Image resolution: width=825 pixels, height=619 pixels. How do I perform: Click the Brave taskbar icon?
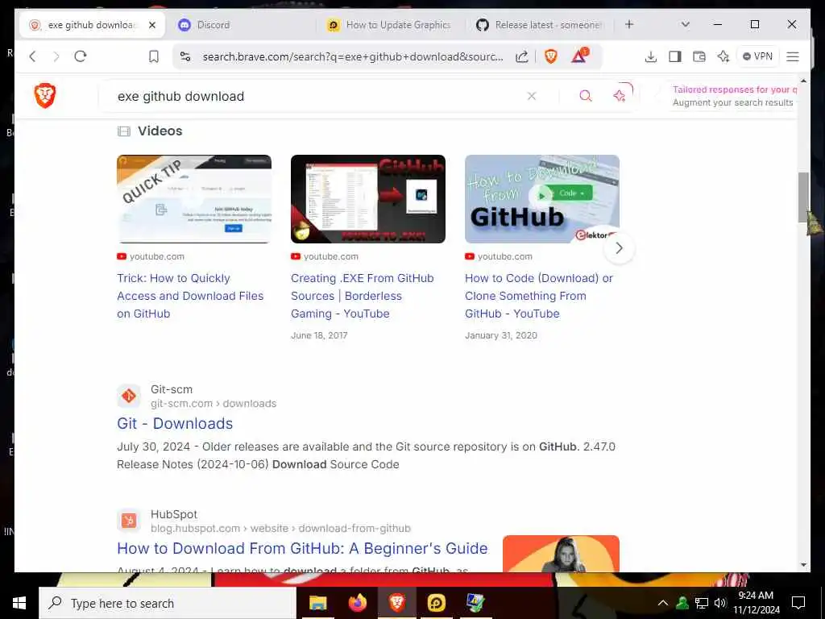pyautogui.click(x=396, y=603)
